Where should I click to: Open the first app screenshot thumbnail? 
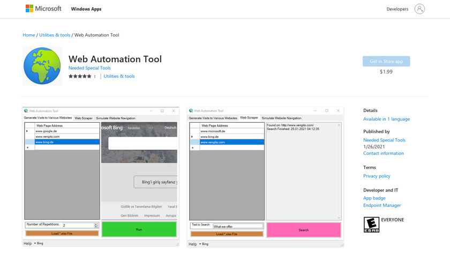(x=101, y=177)
